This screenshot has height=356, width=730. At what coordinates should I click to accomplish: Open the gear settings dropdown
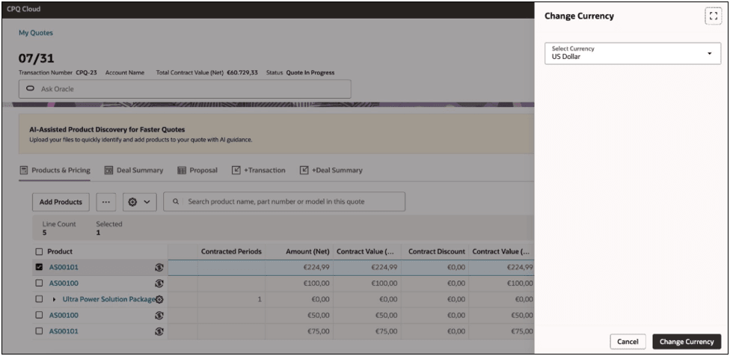(140, 202)
